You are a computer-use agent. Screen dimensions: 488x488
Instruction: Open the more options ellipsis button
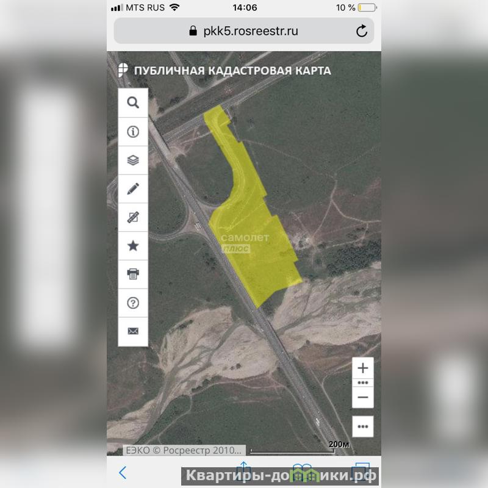point(363,426)
